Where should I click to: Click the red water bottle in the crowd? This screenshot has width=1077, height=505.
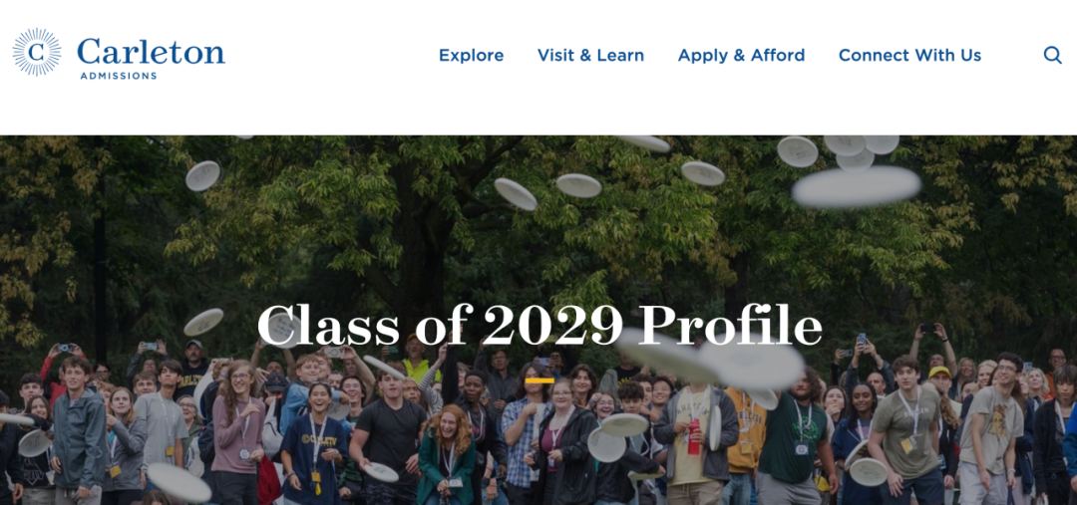tap(694, 437)
